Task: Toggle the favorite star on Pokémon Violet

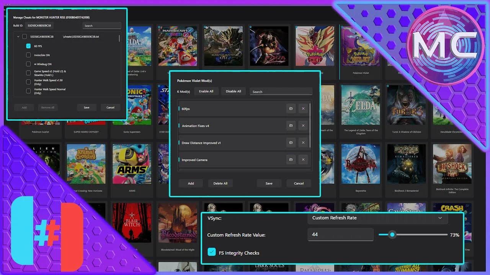Action: tap(342, 26)
